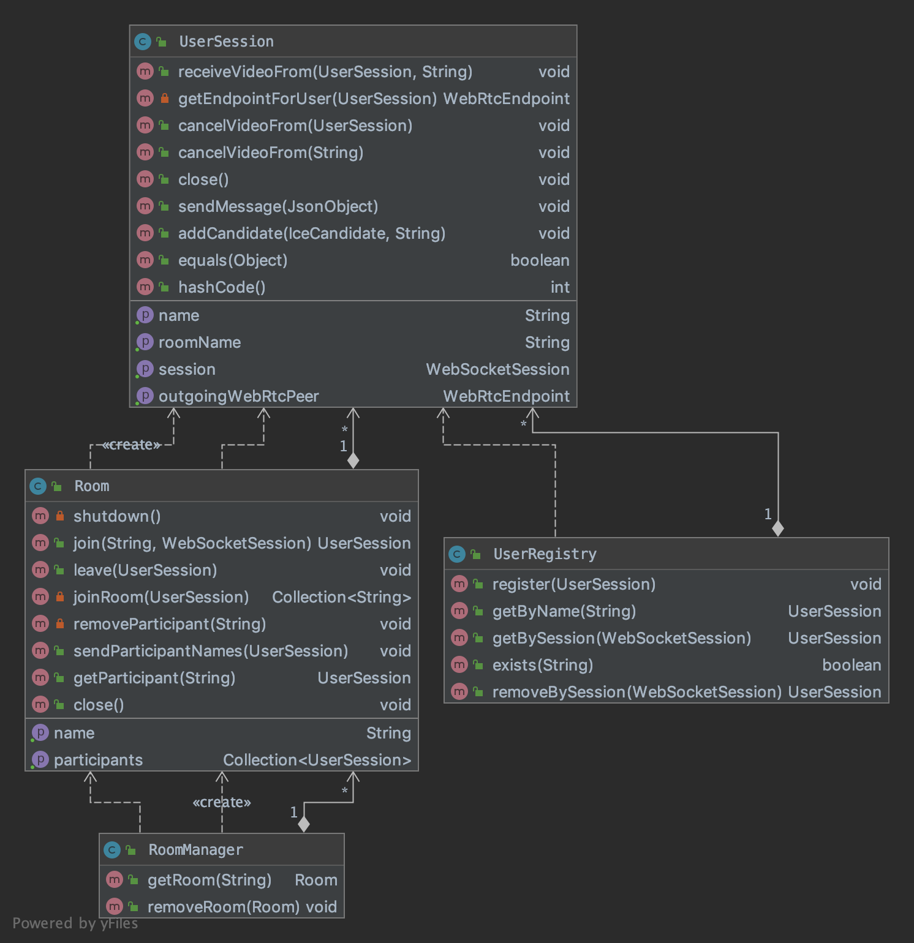Click property icon beside outgoingWebRtcPeer
914x943 pixels.
[x=145, y=396]
